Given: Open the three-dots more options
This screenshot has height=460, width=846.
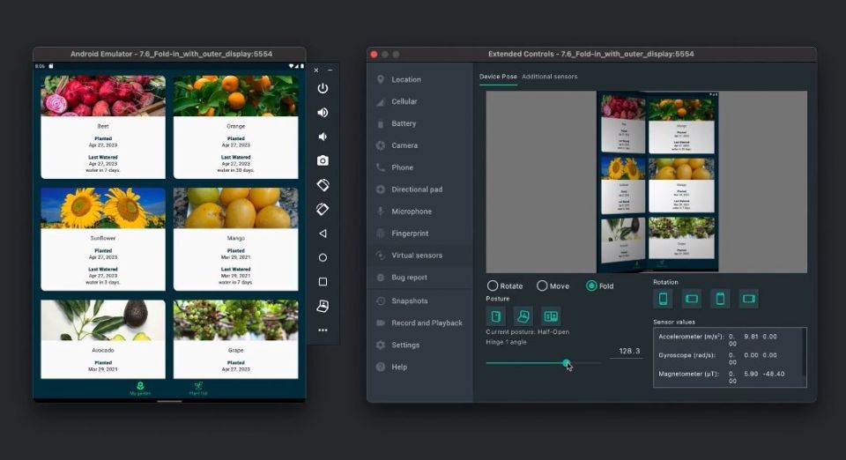Looking at the screenshot, I should click(323, 330).
